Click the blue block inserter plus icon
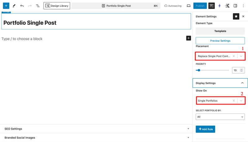 6,6
